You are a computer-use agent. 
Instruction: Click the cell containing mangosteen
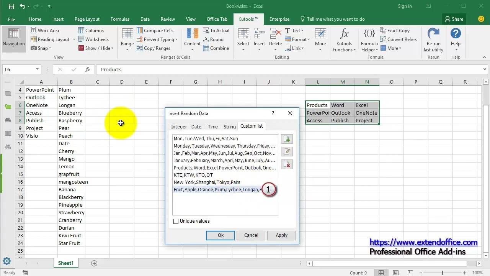point(71,182)
